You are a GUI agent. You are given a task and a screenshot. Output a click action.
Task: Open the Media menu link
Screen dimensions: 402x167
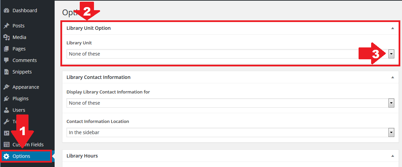19,37
